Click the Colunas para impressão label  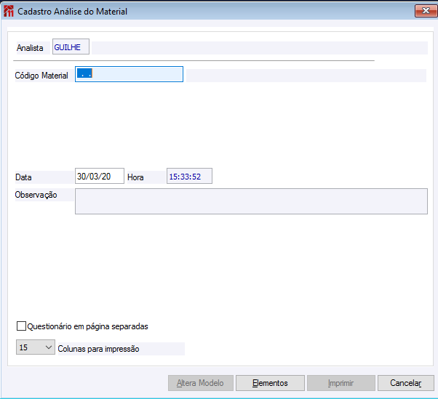(x=98, y=349)
